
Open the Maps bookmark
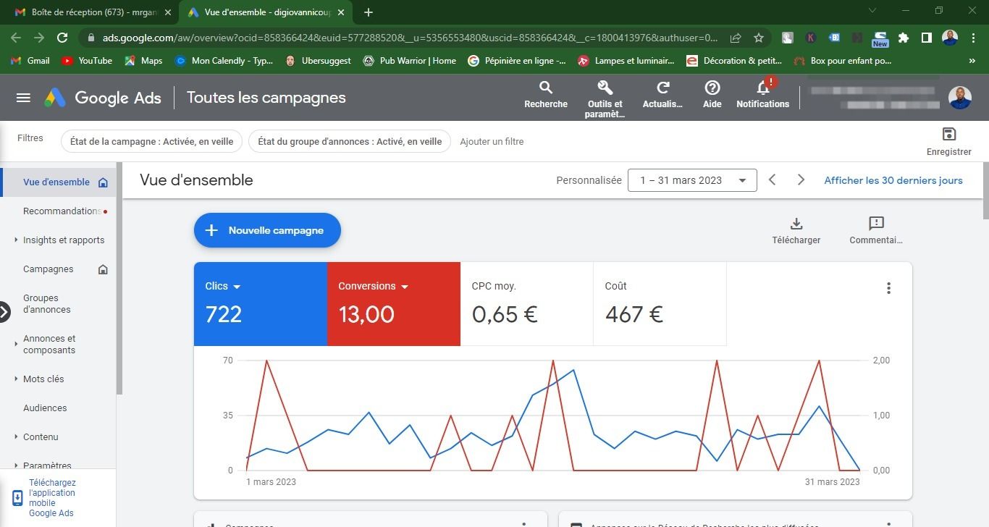click(143, 61)
